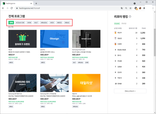Viewport: 156px width, 114px height.
Task: Open the Smart Lock program thumbnail
Action: [86, 39]
